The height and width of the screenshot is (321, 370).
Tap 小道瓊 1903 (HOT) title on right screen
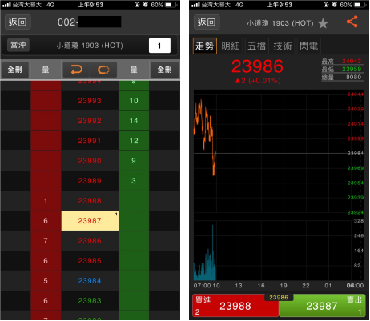280,23
